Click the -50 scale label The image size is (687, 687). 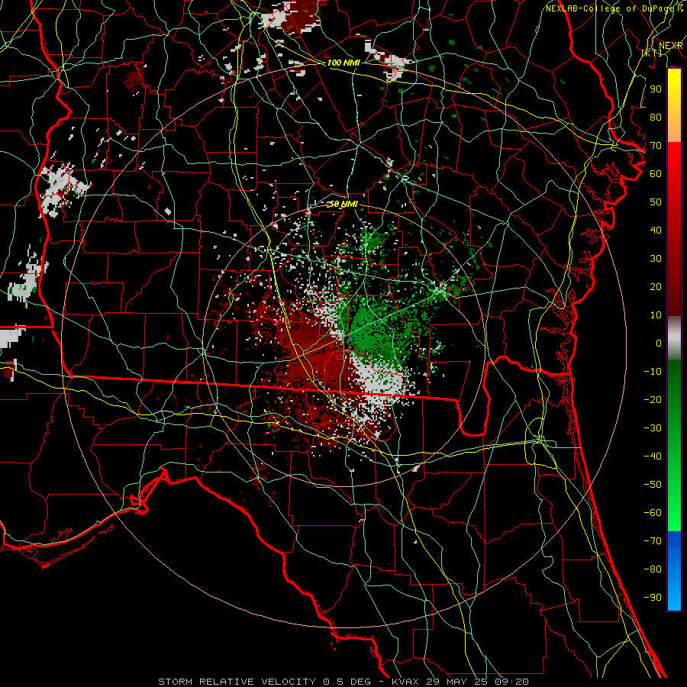653,484
